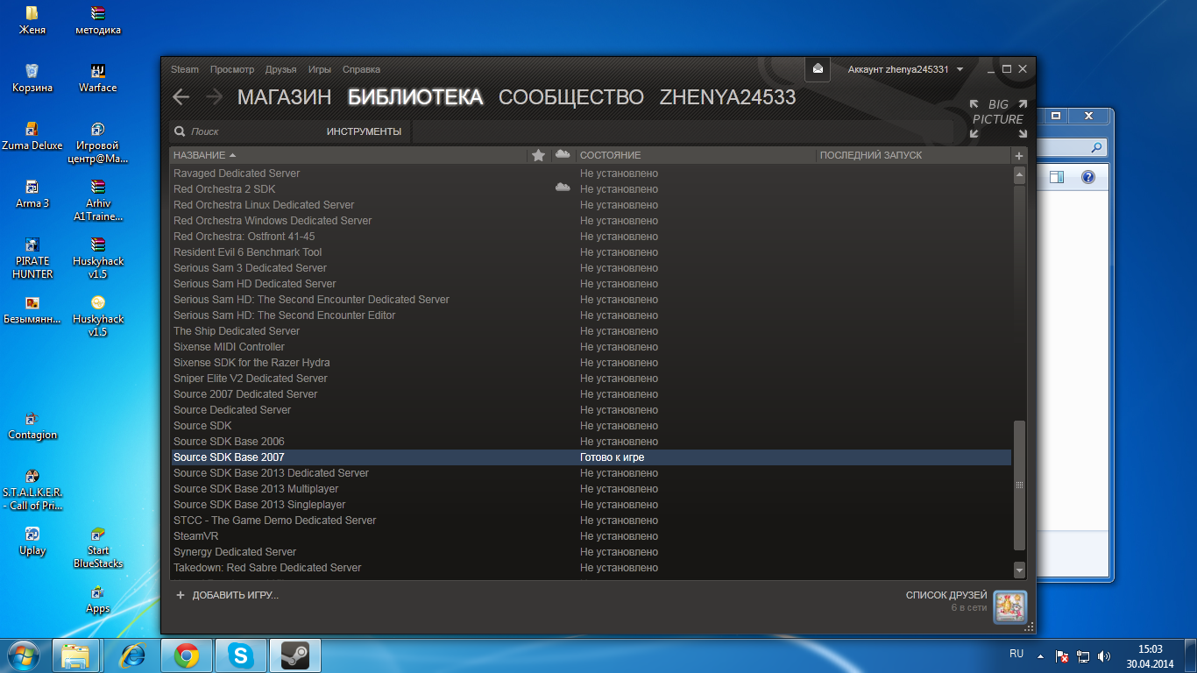1197x673 pixels.
Task: Open the Windows Start menu
Action: pos(22,655)
